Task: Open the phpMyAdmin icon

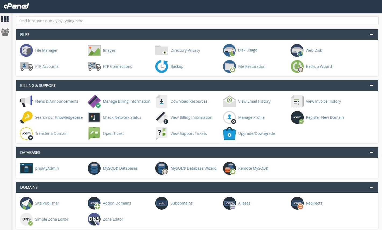Action: click(x=26, y=168)
